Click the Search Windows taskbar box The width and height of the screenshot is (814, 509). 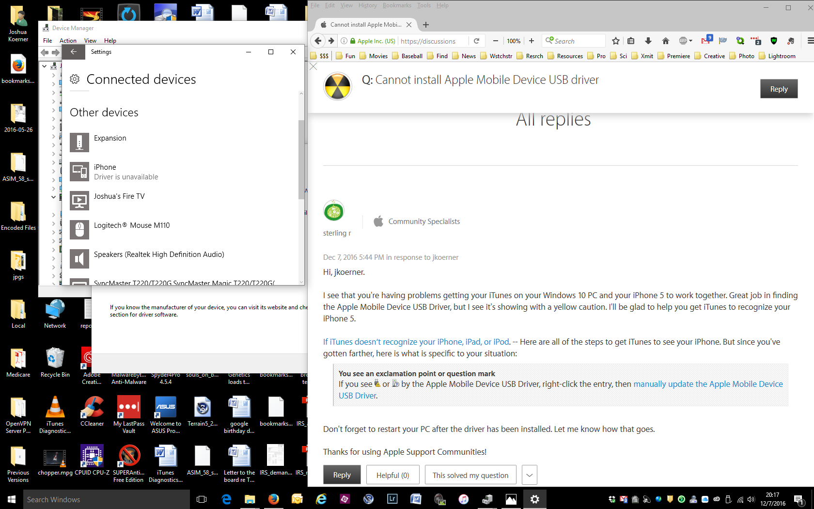107,499
